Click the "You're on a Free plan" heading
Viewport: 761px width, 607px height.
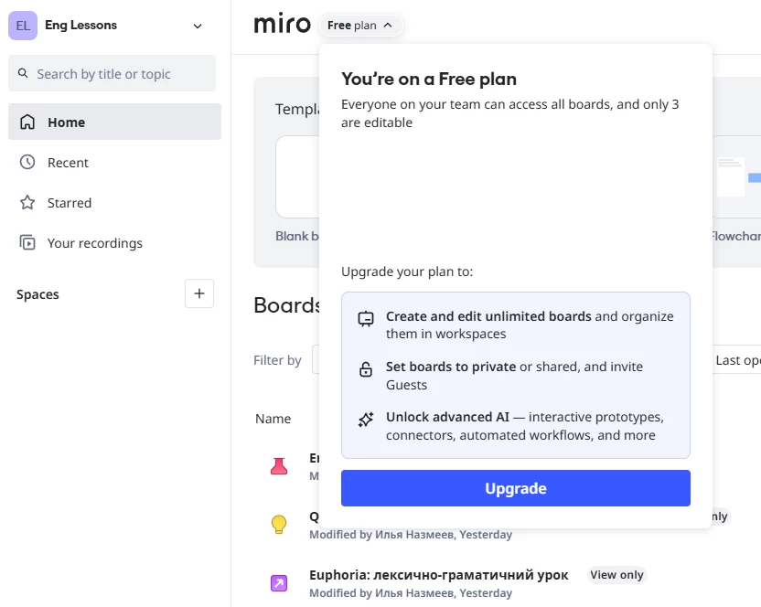click(x=429, y=80)
